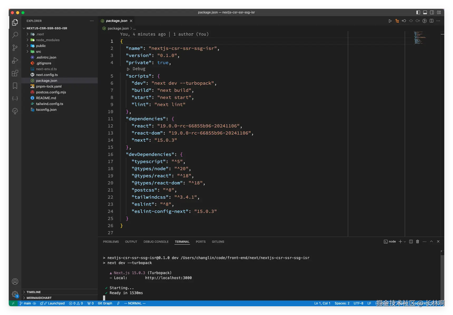Expand the TIMELINE section
The image size is (453, 315).
(x=33, y=292)
